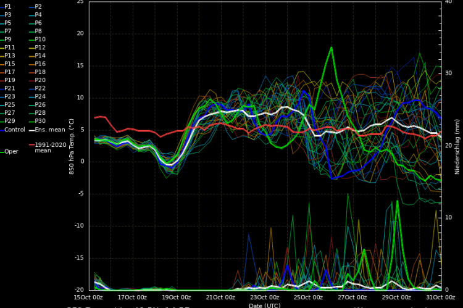The width and height of the screenshot is (463, 308).
Task: Click the Date (UTC) axis label
Action: 264,305
